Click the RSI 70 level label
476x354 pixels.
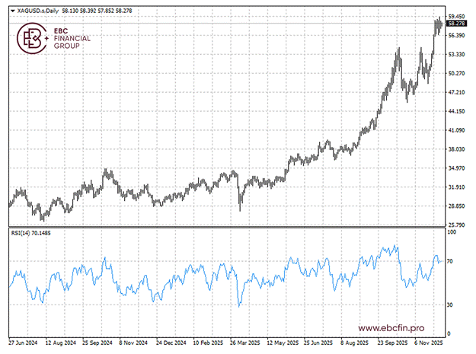click(x=451, y=261)
